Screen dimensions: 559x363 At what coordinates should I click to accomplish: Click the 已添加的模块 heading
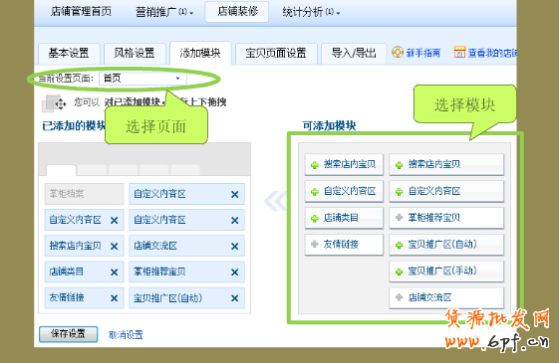point(74,125)
